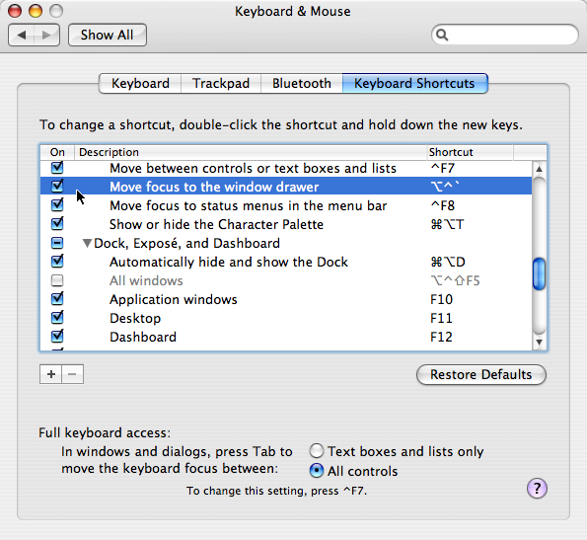Open the Bluetooth tab
This screenshot has width=587, height=540.
click(x=302, y=83)
